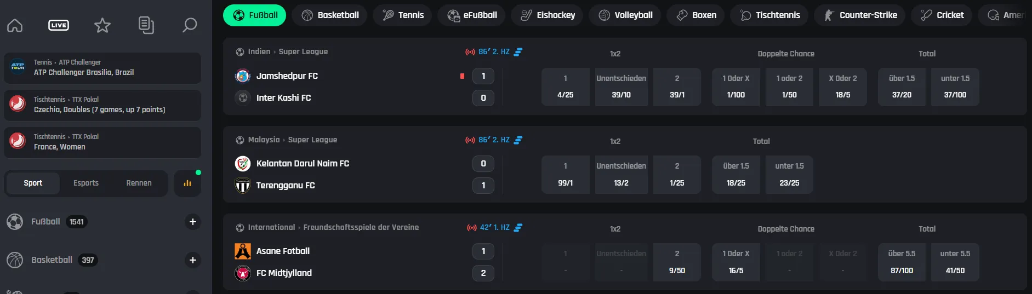Switch to the Rennen tab
1032x294 pixels.
[x=139, y=183]
